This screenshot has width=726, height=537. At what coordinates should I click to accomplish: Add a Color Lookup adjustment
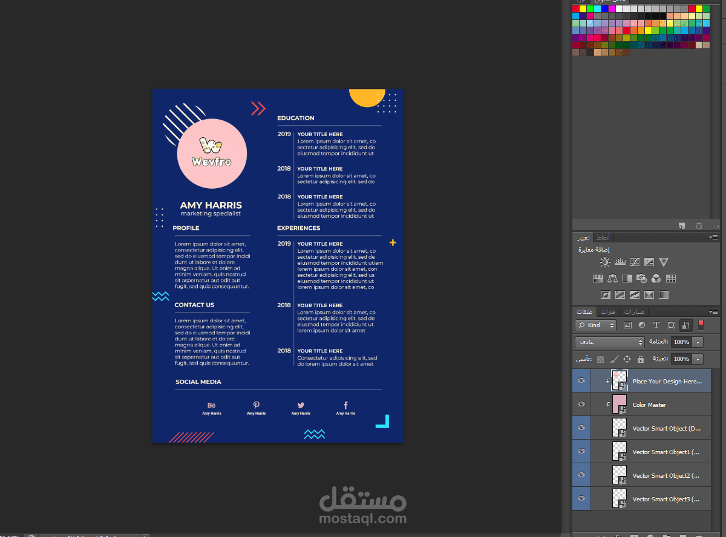coord(671,278)
